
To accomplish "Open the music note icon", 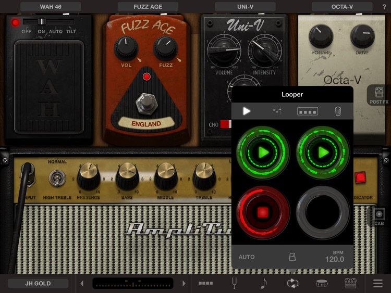I will [x=264, y=283].
